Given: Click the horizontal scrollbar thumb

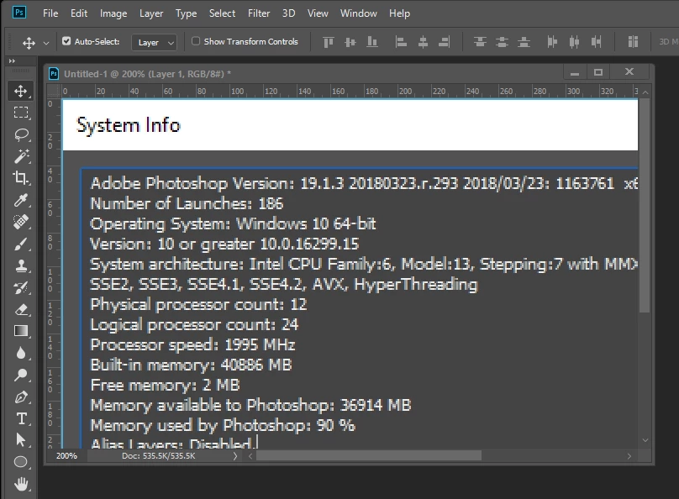Looking at the screenshot, I should 369,455.
